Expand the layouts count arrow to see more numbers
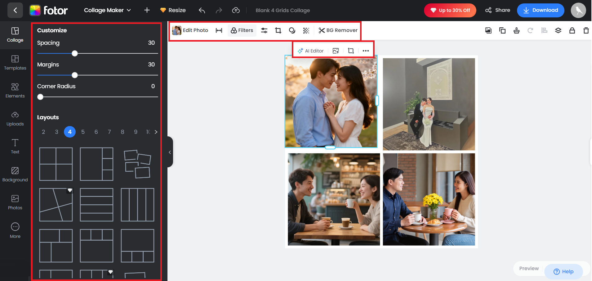 click(156, 132)
